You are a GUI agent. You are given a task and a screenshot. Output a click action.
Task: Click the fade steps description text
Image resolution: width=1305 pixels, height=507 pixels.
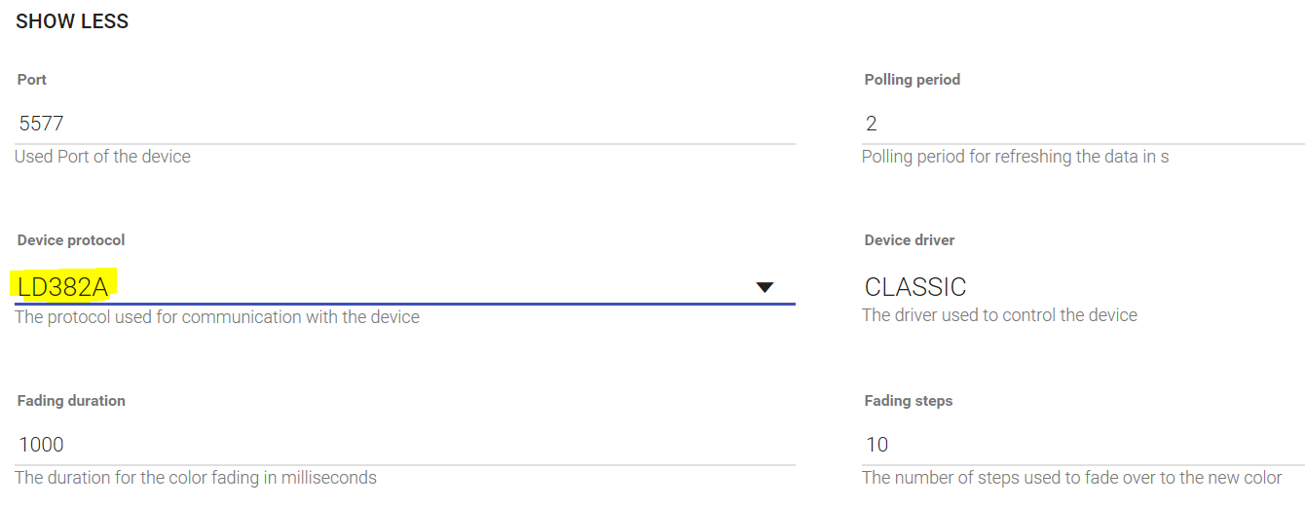[x=1071, y=478]
